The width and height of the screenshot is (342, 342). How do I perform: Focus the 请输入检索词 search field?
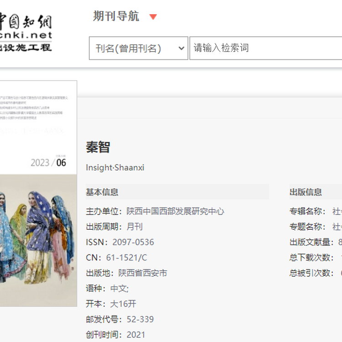266,48
